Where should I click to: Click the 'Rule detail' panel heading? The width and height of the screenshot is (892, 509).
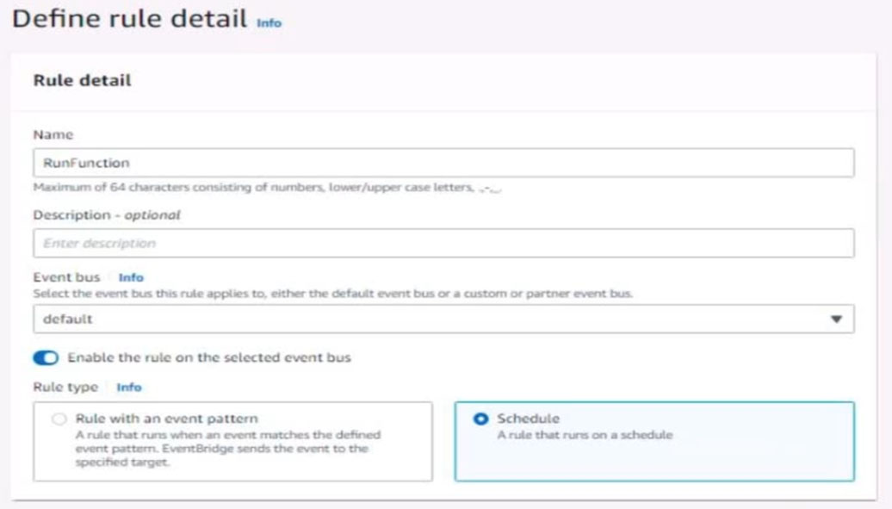[82, 80]
